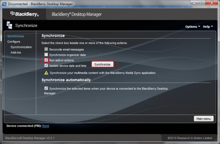Click the 'Synchronize organizer data' label text
220x144 pixels.
pos(67,55)
